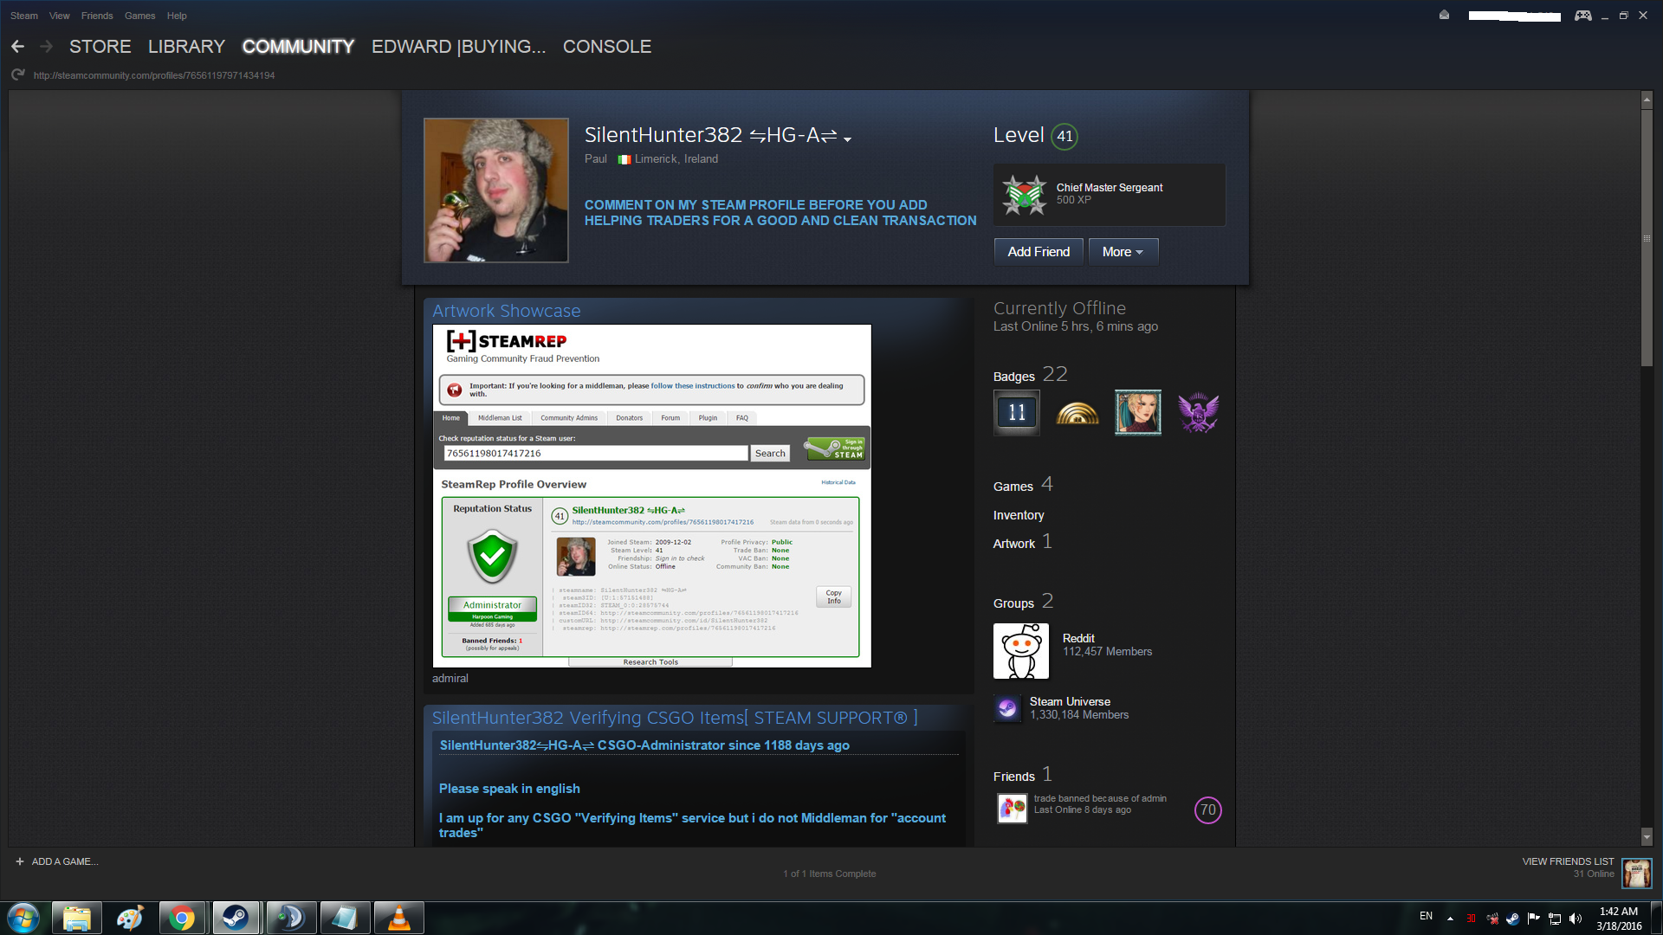Viewport: 1663px width, 935px height.
Task: Click the Chrome taskbar icon
Action: (x=182, y=918)
